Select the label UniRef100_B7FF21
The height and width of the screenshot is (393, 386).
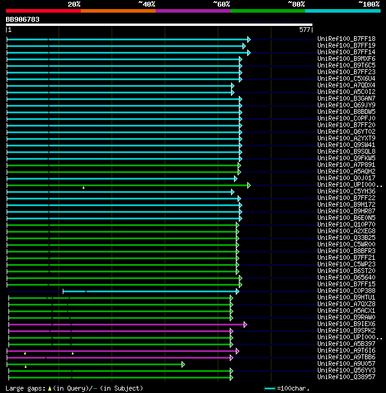(346, 257)
